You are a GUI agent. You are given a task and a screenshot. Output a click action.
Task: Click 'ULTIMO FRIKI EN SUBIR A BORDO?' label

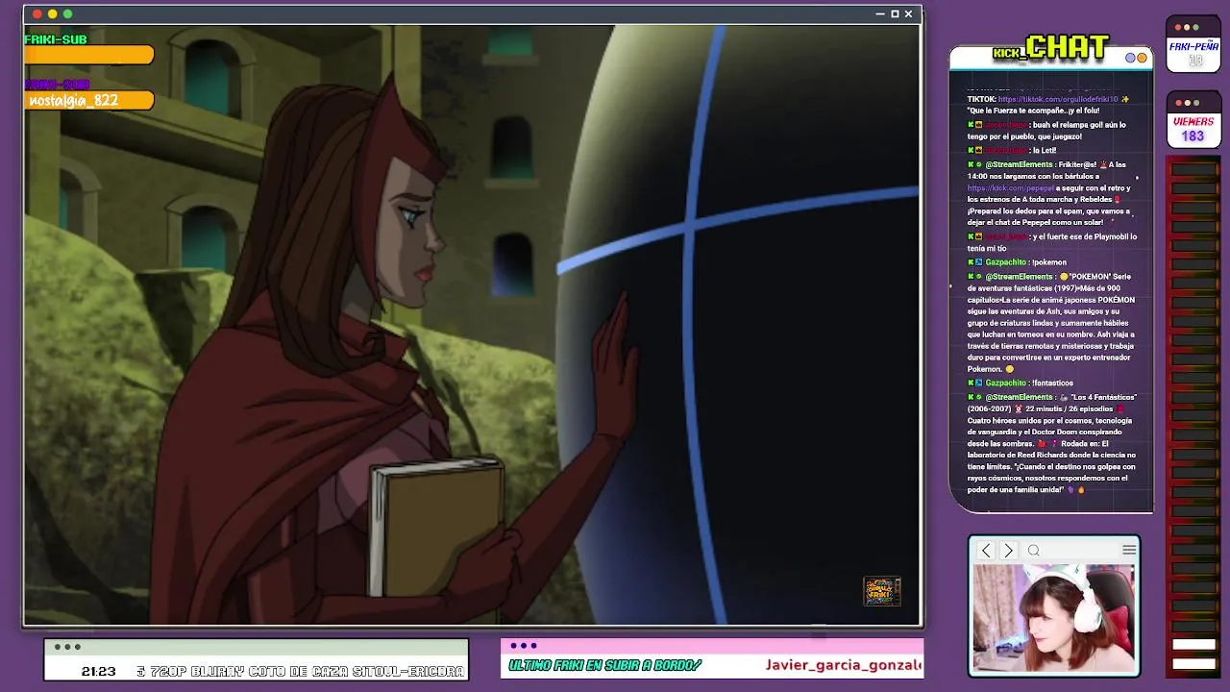pyautogui.click(x=604, y=665)
